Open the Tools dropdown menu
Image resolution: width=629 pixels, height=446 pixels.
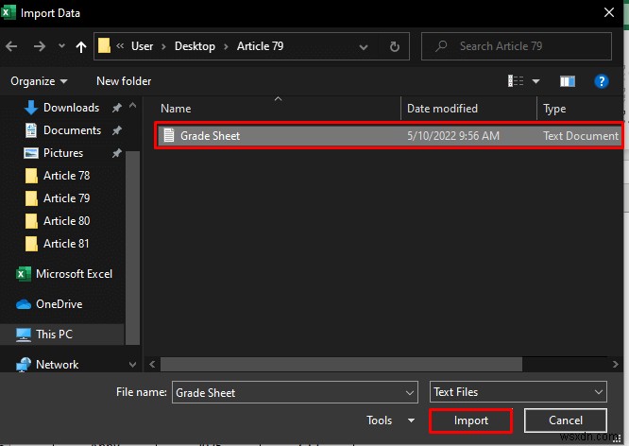[390, 420]
